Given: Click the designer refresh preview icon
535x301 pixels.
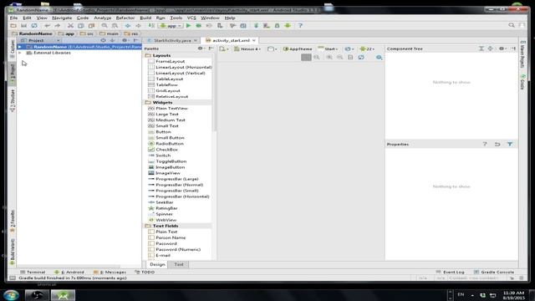Looking at the screenshot, I should [x=361, y=58].
